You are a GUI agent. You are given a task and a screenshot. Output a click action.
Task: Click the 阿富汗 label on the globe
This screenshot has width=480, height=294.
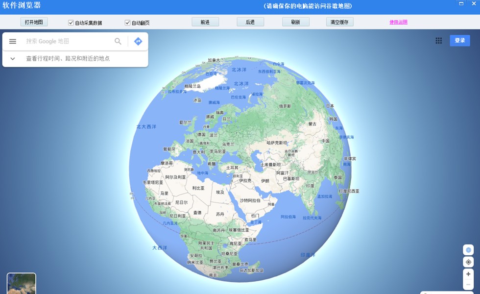click(x=282, y=173)
